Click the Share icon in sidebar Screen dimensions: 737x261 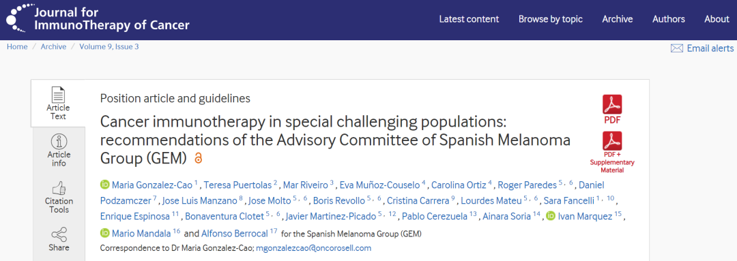pos(59,234)
